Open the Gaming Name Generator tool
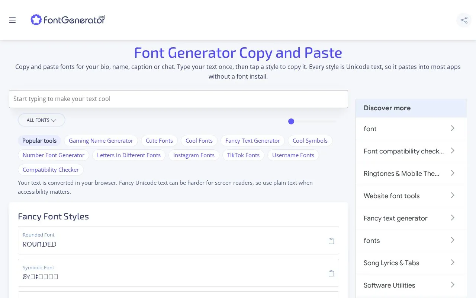 [x=101, y=140]
